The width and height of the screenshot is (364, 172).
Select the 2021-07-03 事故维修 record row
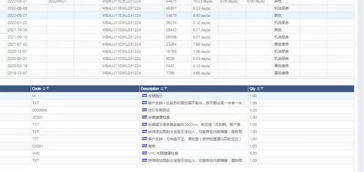pyautogui.click(x=177, y=44)
